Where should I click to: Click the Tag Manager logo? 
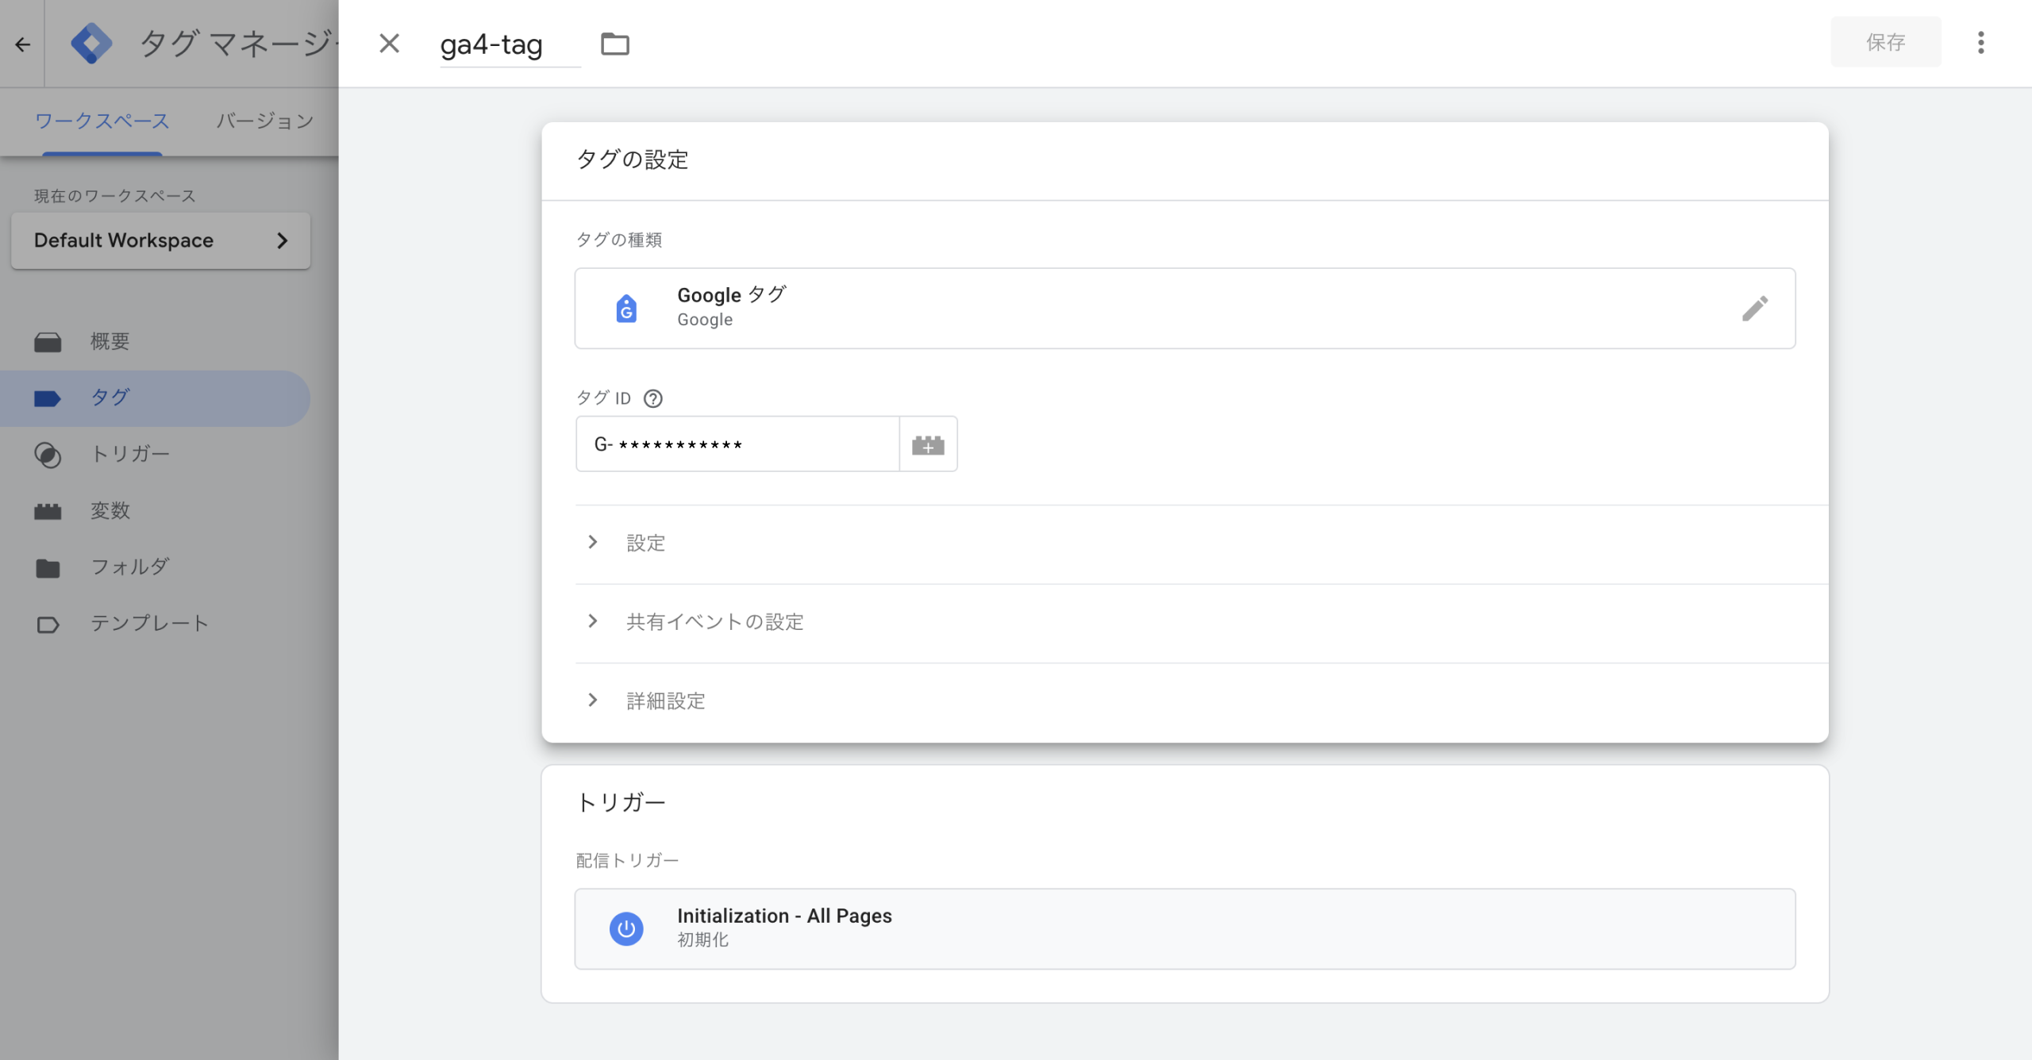(x=91, y=44)
